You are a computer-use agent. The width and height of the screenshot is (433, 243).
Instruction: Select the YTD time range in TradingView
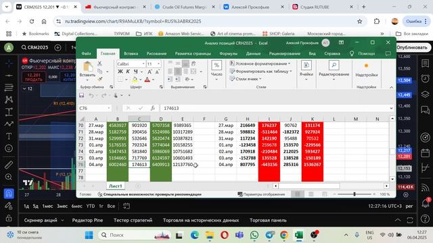click(x=91, y=206)
